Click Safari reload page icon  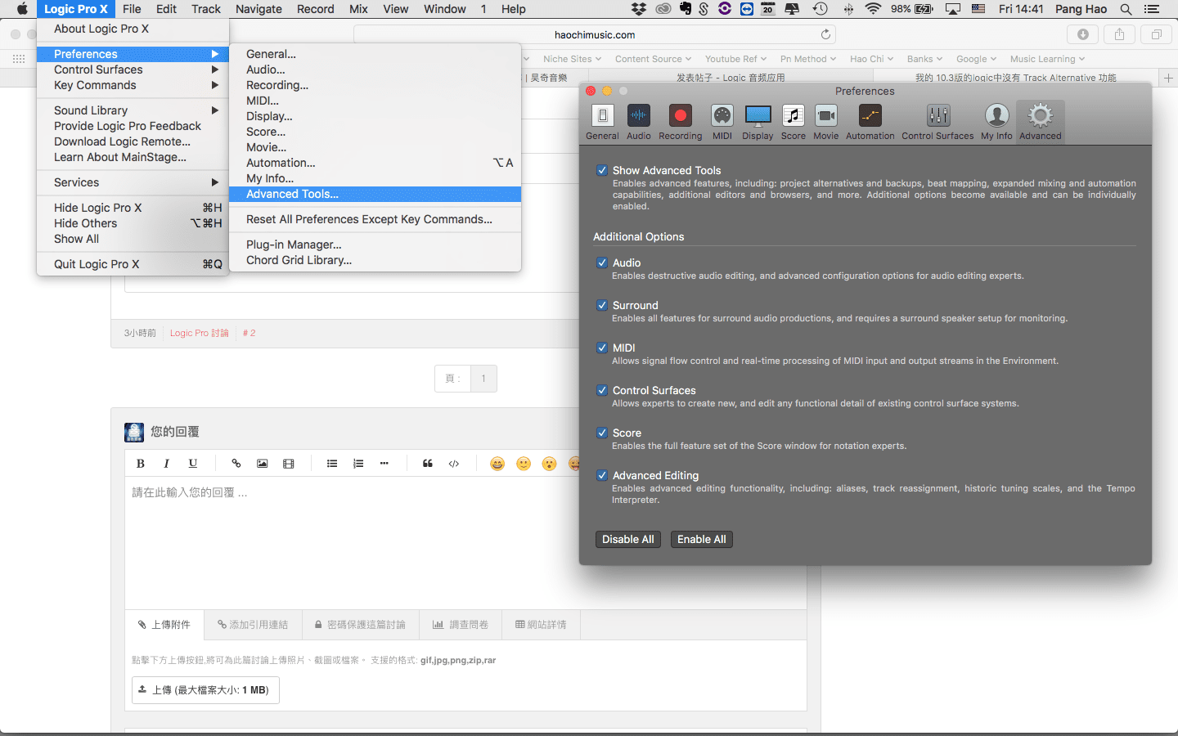[x=825, y=34]
